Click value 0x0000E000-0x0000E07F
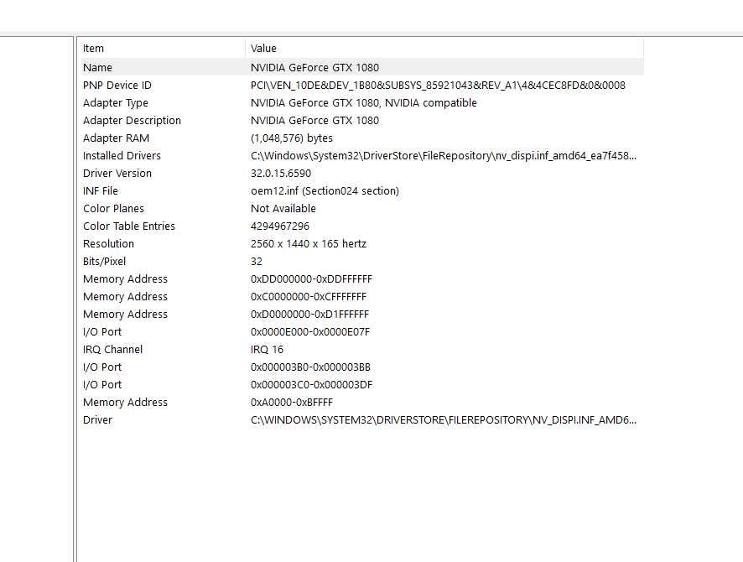 pos(310,331)
